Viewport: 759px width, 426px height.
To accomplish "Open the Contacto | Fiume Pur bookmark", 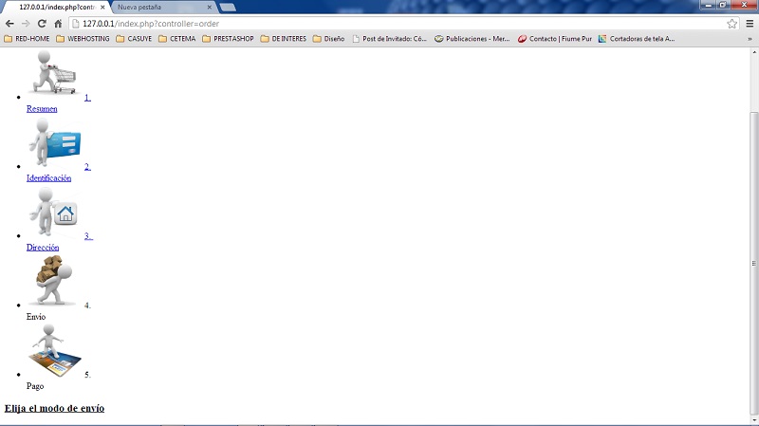I will click(555, 39).
